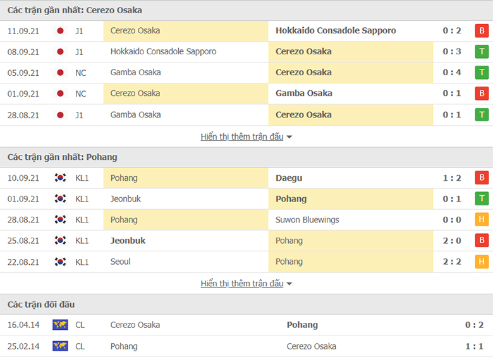Click the green T badge for the 0:3 result
Screen dimensions: 493x357
pos(482,52)
